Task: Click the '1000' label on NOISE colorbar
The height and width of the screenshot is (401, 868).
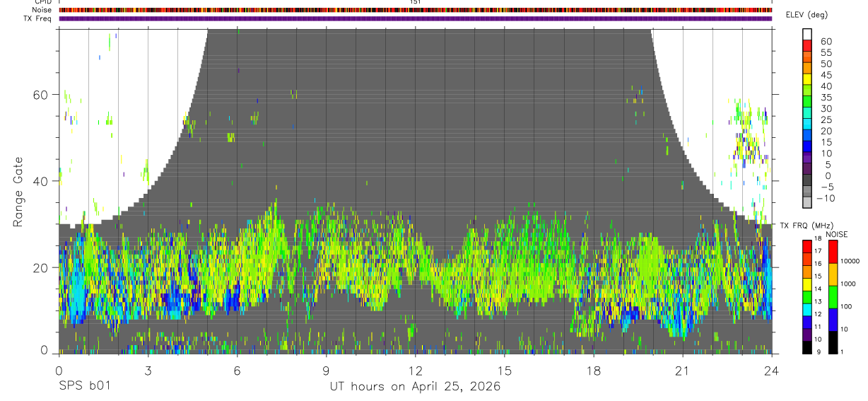Action: tap(849, 284)
